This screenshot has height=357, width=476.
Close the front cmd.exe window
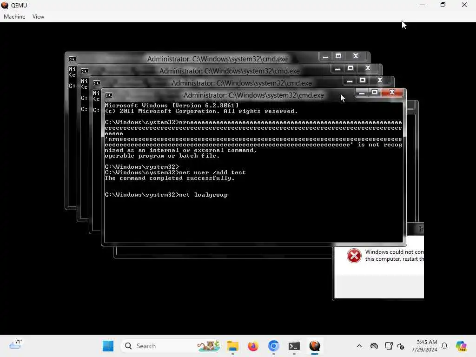click(x=392, y=93)
